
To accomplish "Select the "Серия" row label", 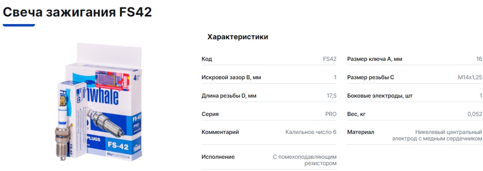I will coord(210,114).
